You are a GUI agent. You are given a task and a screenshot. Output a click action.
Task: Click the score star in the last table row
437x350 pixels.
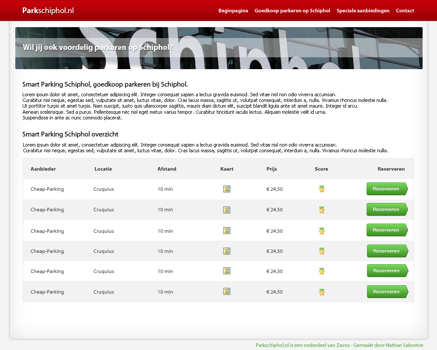click(x=322, y=292)
